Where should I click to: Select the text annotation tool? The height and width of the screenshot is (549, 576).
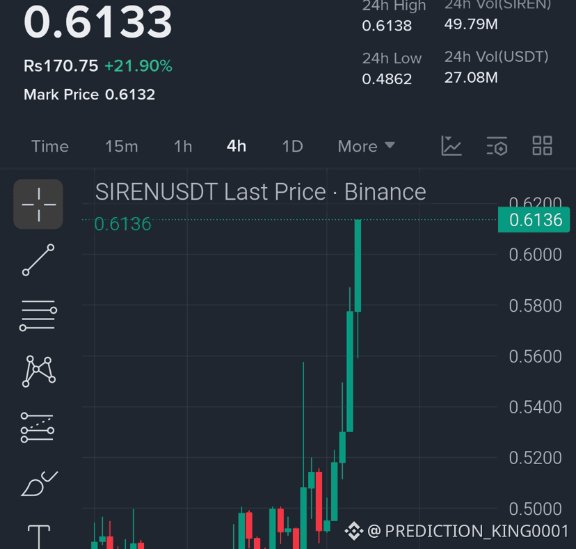(39, 536)
